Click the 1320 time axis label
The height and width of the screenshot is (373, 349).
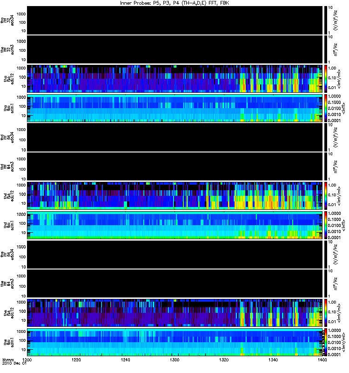224,360
